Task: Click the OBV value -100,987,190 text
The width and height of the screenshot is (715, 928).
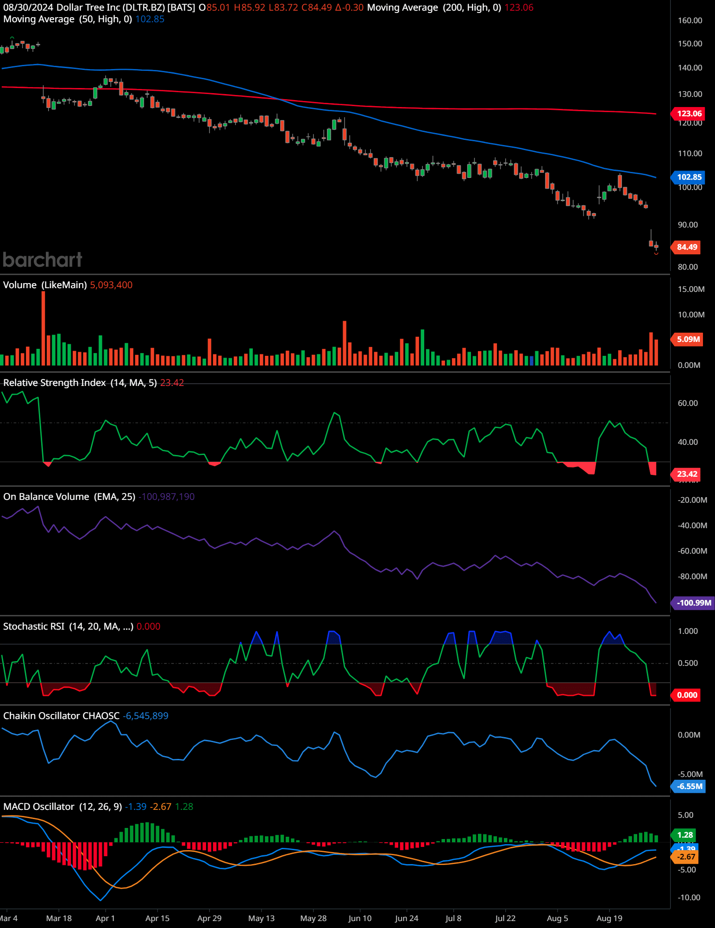Action: (166, 497)
